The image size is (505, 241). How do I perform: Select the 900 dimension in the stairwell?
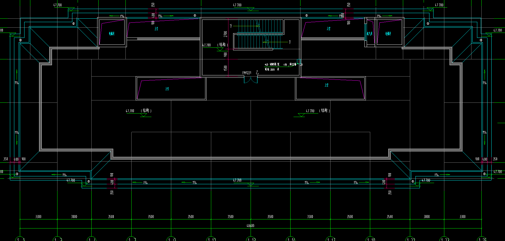(x=226, y=54)
